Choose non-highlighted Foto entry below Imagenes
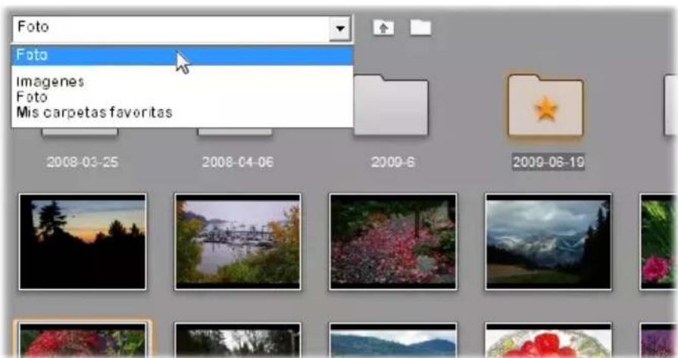678x358 pixels. (x=32, y=97)
